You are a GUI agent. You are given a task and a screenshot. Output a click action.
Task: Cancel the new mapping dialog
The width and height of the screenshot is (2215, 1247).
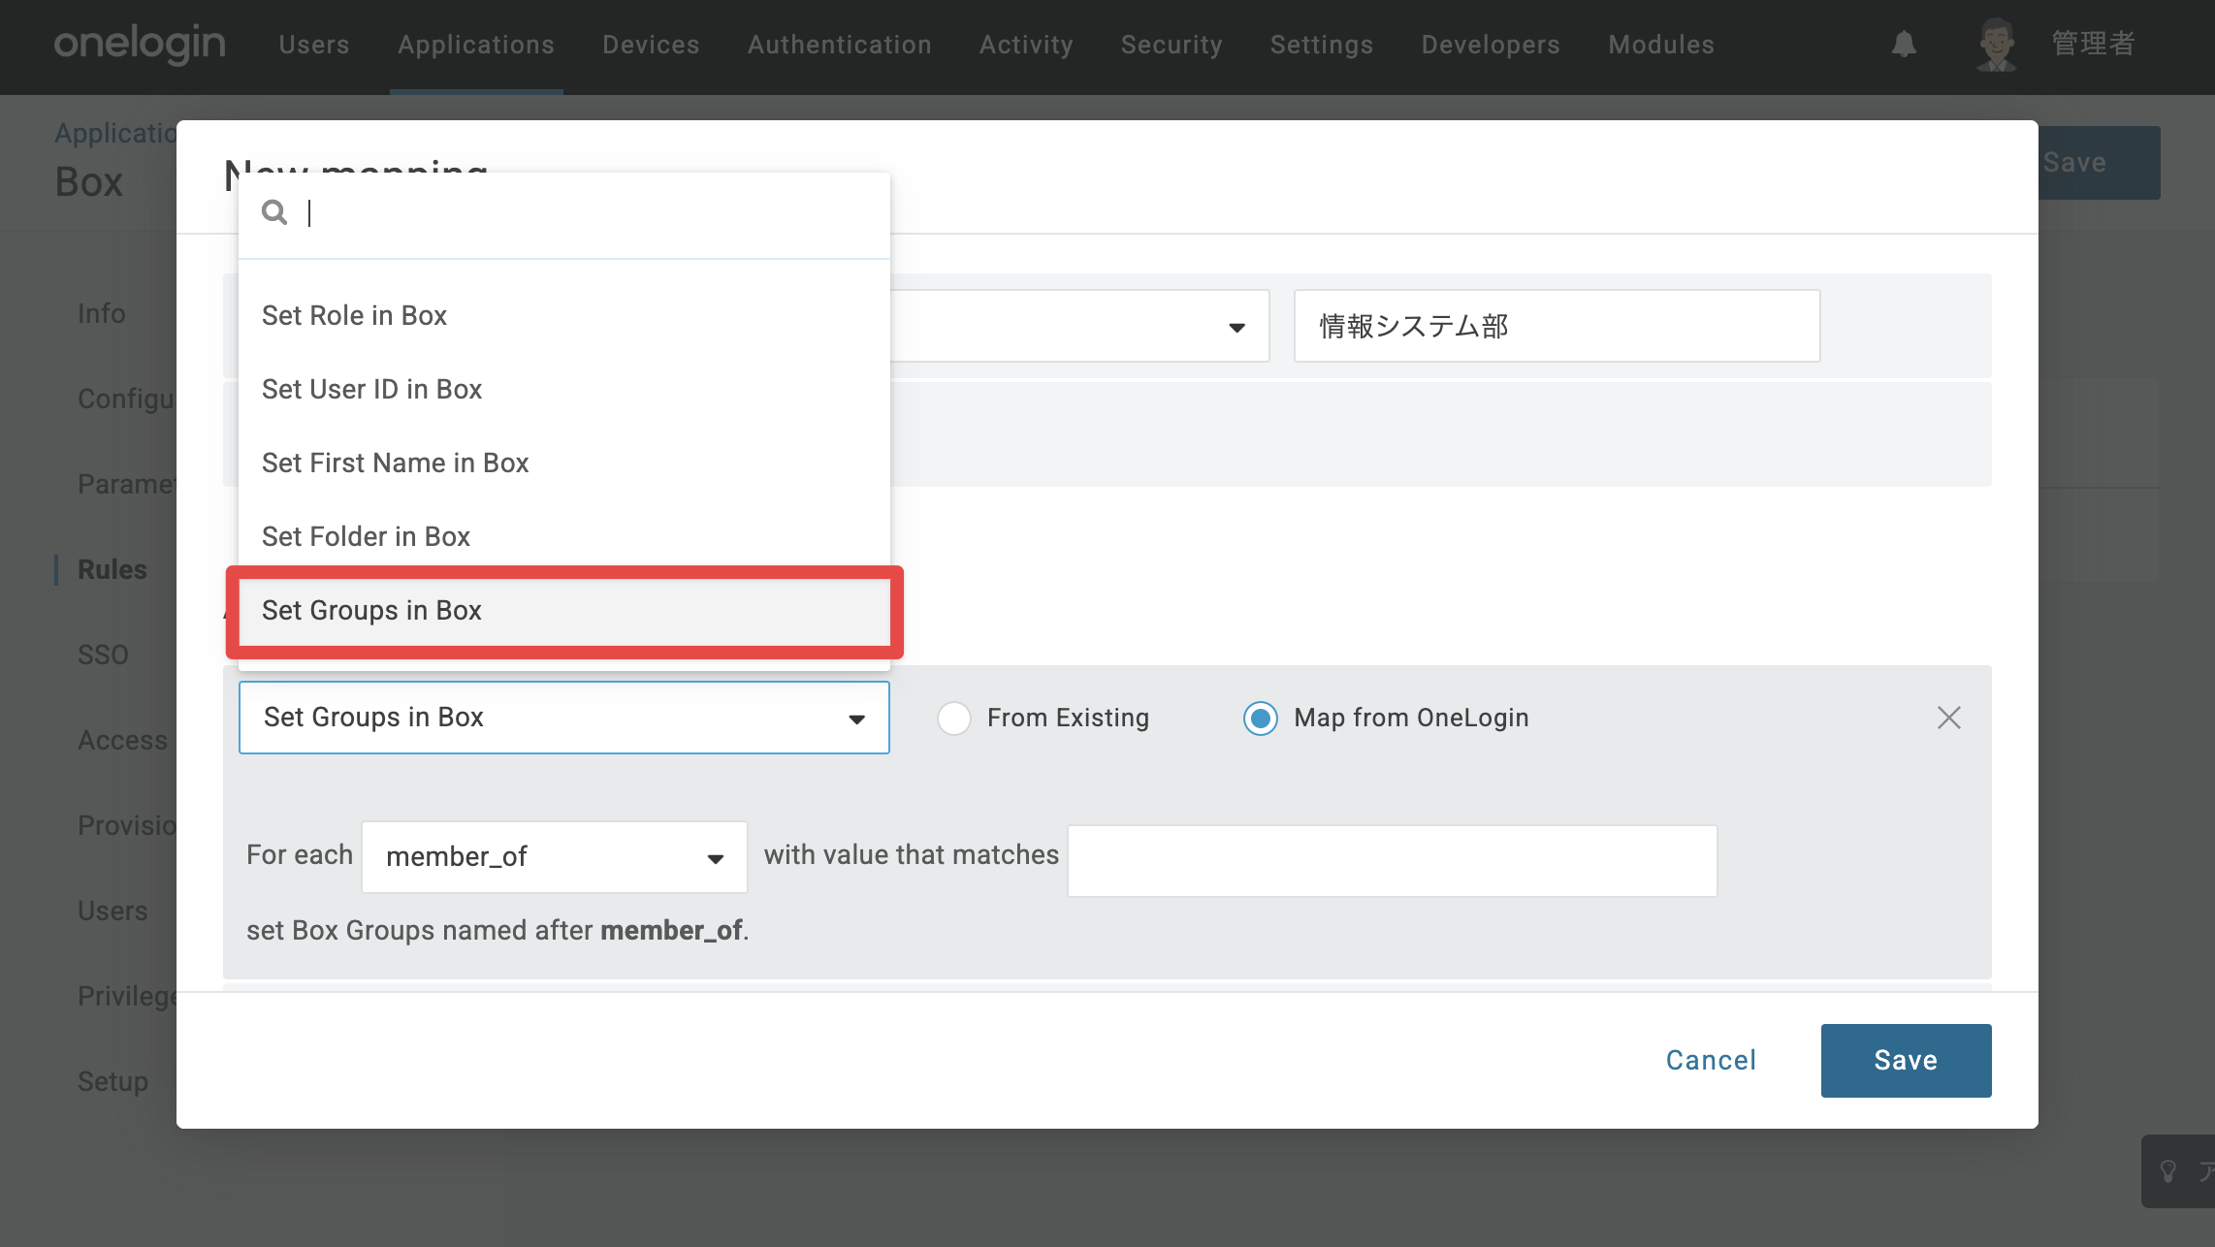(1711, 1061)
